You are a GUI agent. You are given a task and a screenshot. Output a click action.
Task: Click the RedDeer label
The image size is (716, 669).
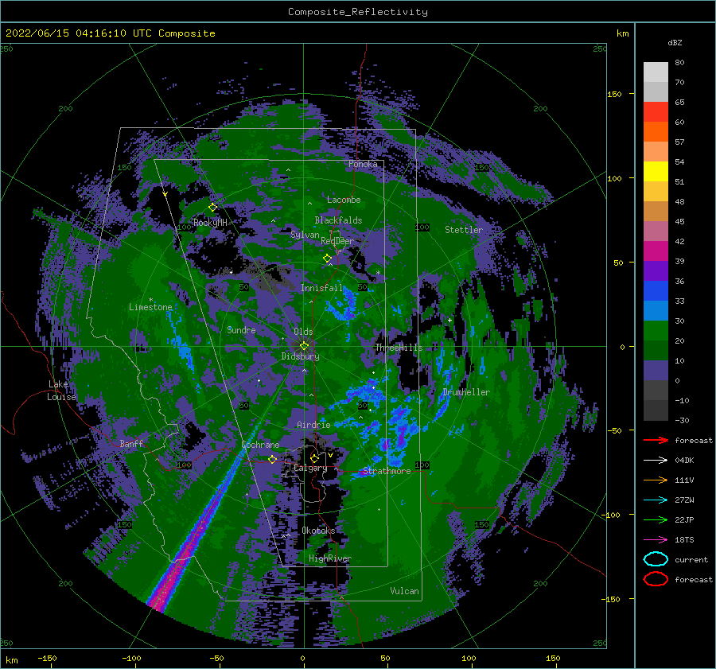pyautogui.click(x=337, y=241)
